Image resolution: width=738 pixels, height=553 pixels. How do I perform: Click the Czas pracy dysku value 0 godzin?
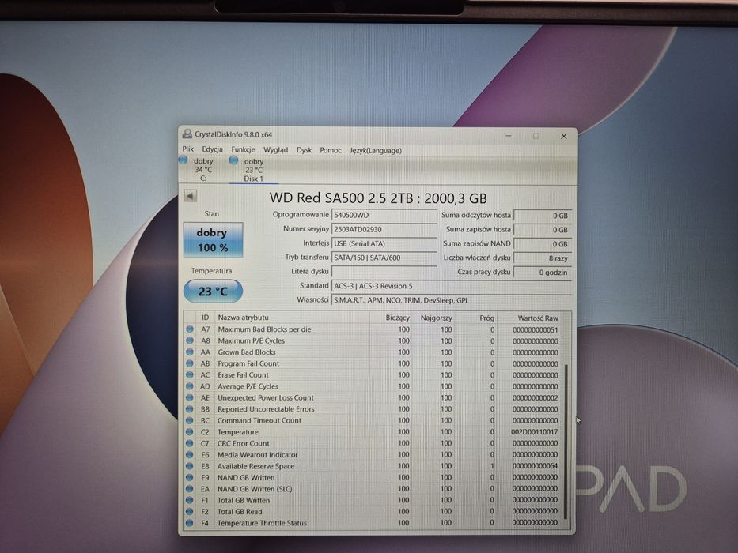[x=543, y=273]
